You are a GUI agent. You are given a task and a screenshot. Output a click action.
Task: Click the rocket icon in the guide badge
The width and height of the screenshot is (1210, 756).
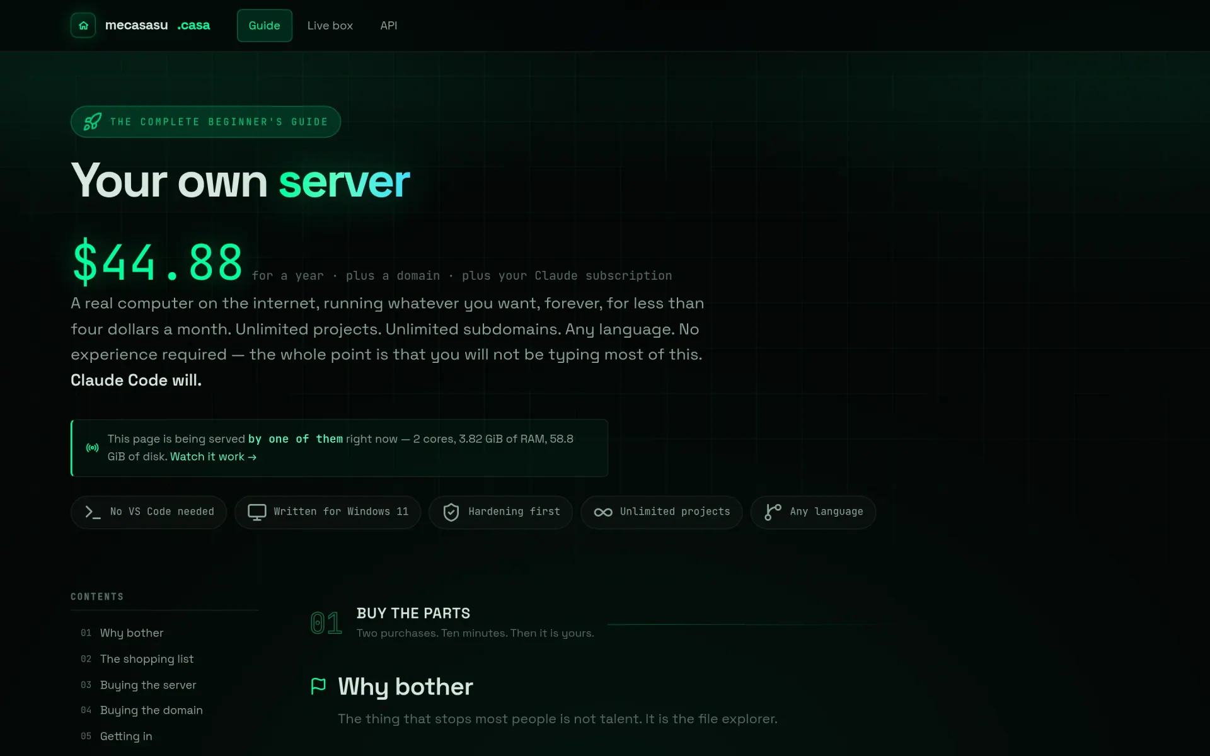93,122
